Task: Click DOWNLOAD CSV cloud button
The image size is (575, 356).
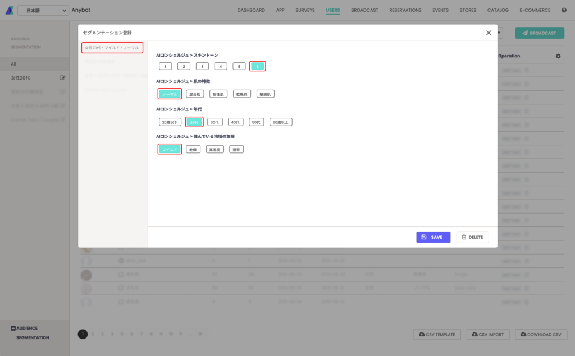Action: pos(541,334)
